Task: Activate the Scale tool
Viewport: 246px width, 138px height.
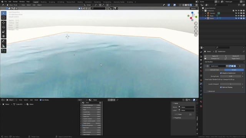Action: (3, 32)
